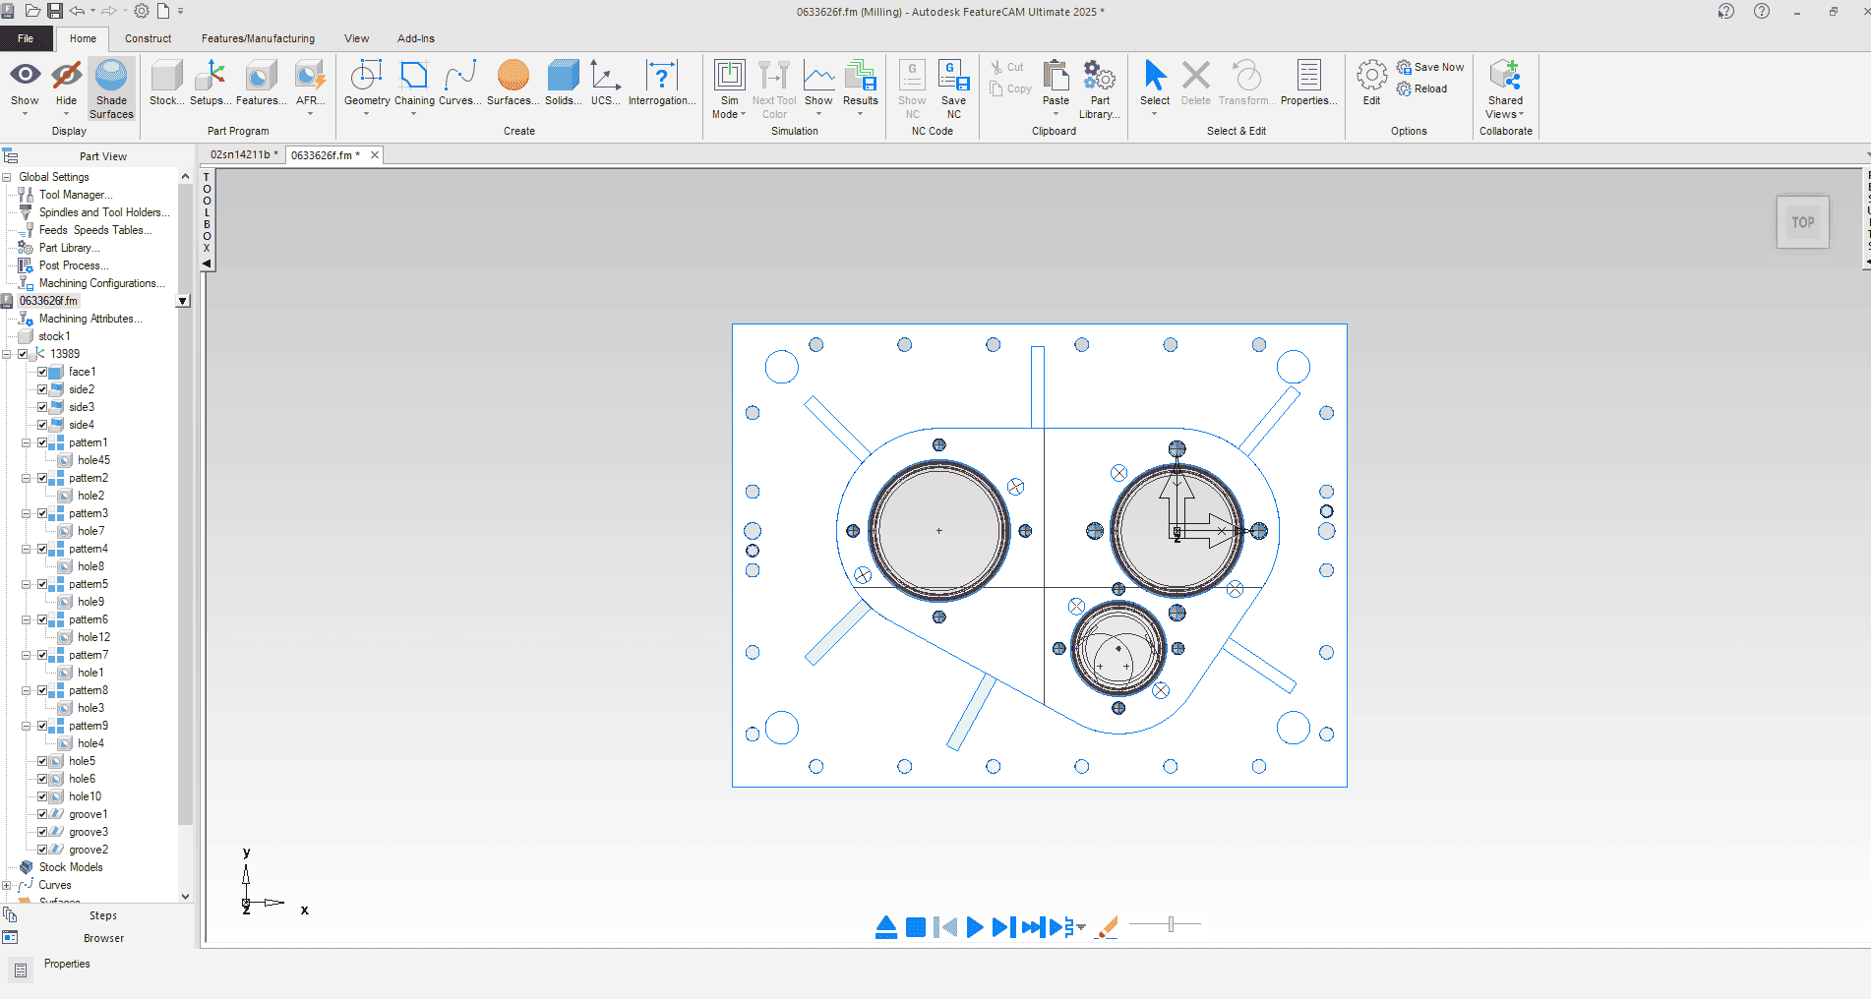Image resolution: width=1871 pixels, height=999 pixels.
Task: Switch to the 02sn14211b document tab
Action: click(241, 154)
